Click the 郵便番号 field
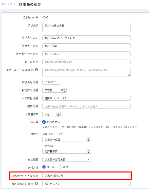149x189 pixels. pyautogui.click(x=51, y=82)
